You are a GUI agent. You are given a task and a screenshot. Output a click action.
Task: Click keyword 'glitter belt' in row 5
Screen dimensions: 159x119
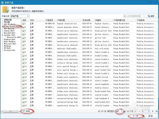point(100,38)
